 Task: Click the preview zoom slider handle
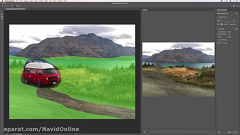pyautogui.click(x=154, y=132)
